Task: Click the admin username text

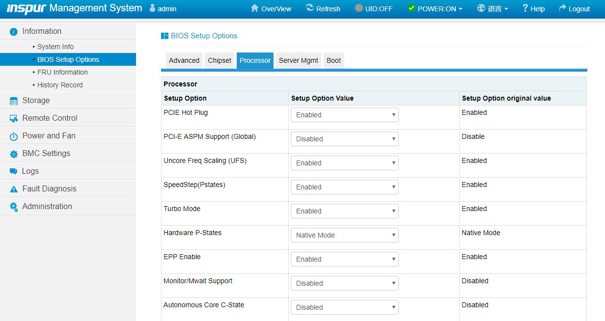Action: pyautogui.click(x=167, y=9)
